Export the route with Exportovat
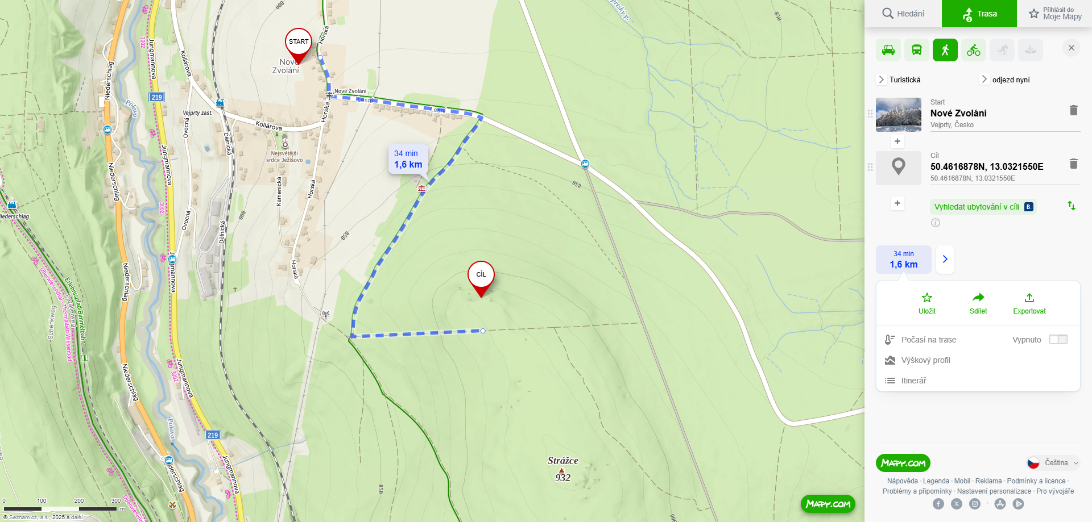 pyautogui.click(x=1029, y=303)
